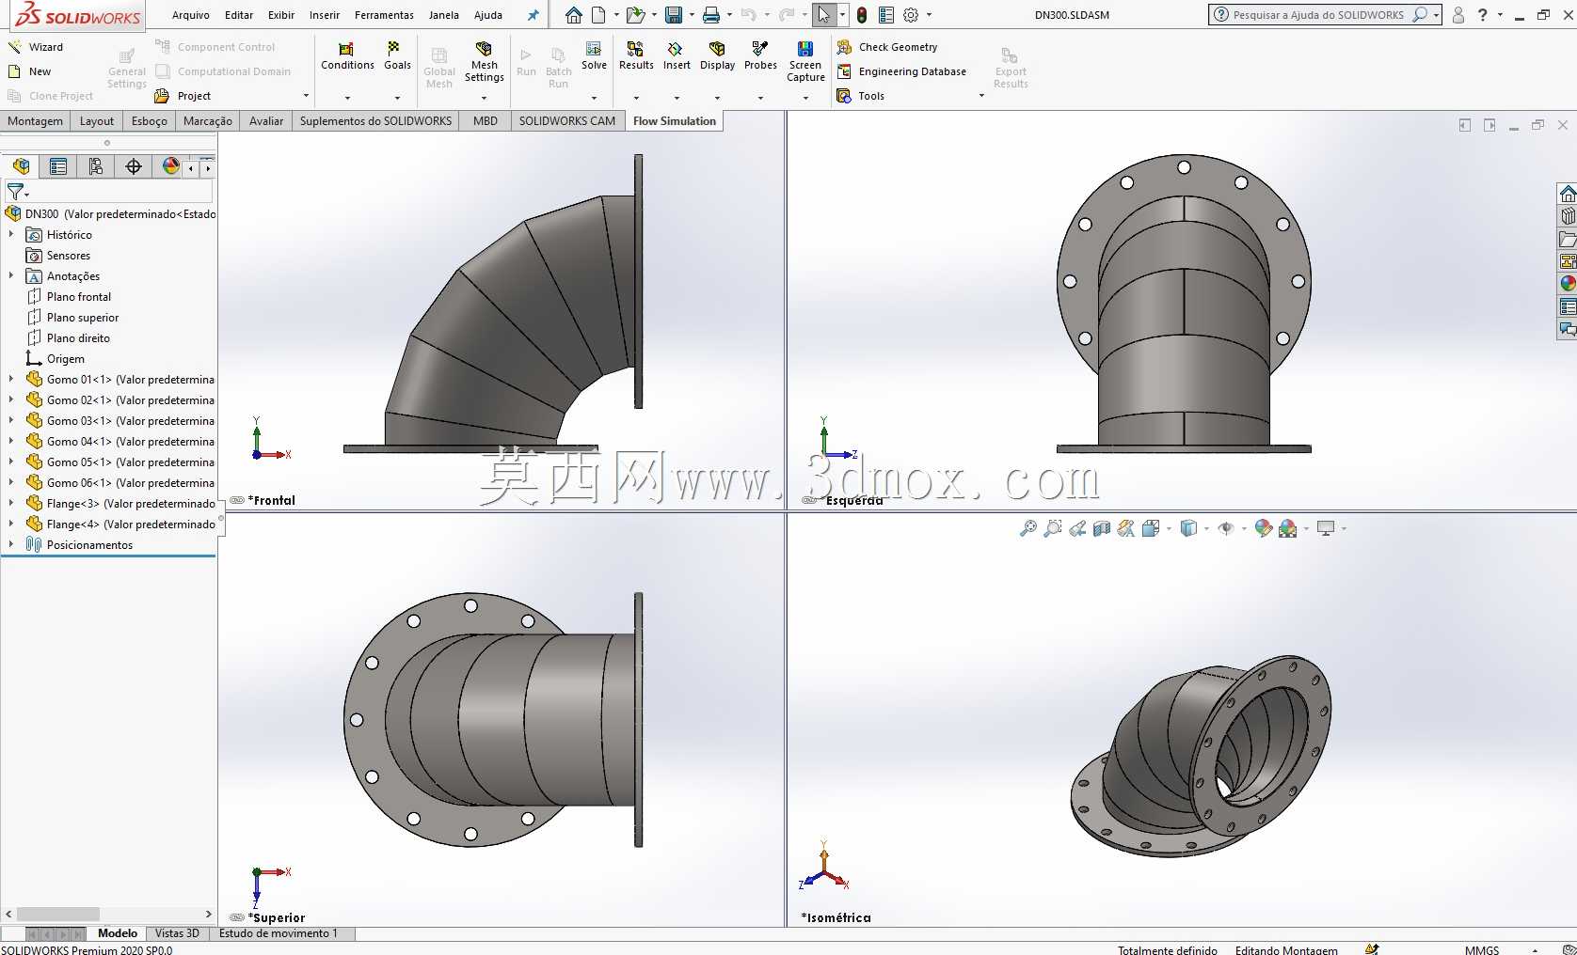1577x955 pixels.
Task: Click the Insert button
Action: pyautogui.click(x=677, y=56)
